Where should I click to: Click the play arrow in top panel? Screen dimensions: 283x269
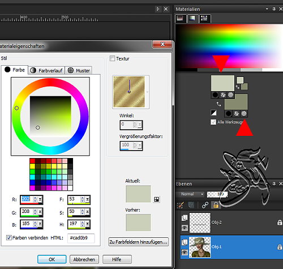(x=158, y=9)
